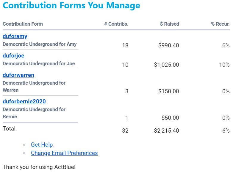This screenshot has width=233, height=174.
Task: Click the 10% recurring value for duforjoe
Action: point(224,65)
